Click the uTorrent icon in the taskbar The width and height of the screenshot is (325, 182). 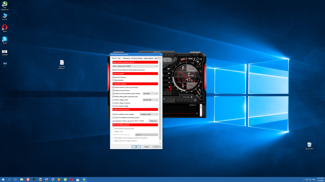click(65, 179)
